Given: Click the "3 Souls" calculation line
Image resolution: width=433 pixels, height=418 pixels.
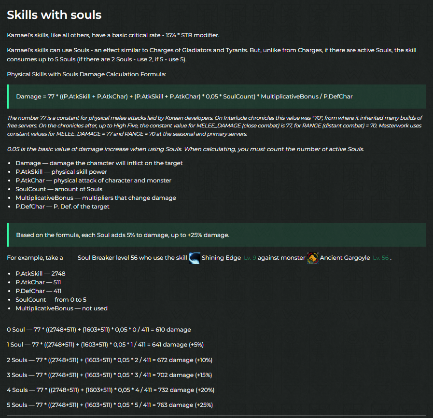Looking at the screenshot, I should click(x=109, y=375).
